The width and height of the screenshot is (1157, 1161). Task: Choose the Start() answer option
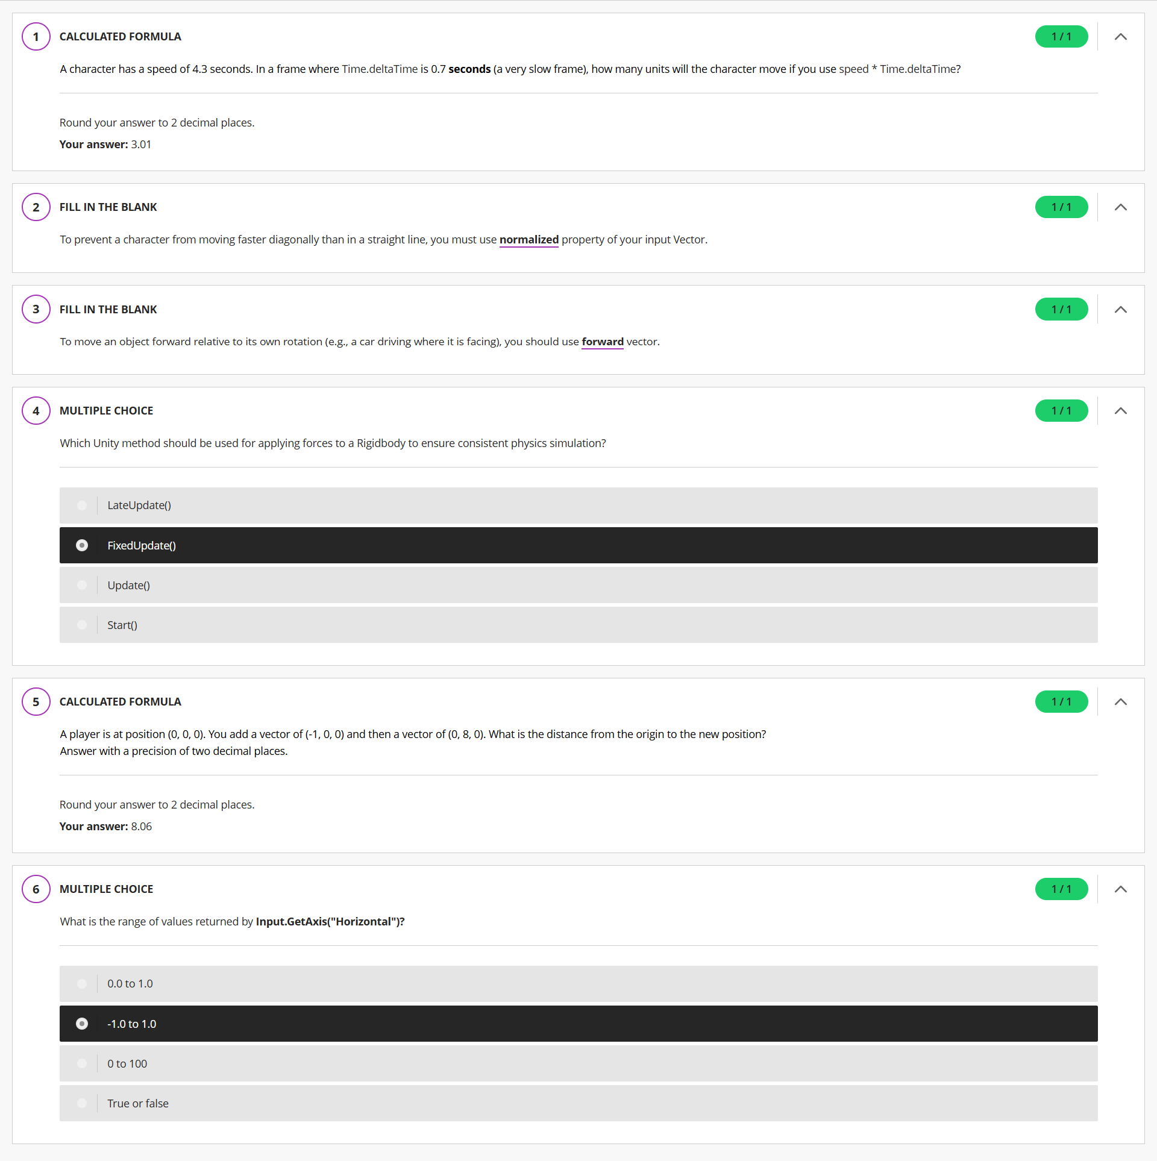(83, 625)
